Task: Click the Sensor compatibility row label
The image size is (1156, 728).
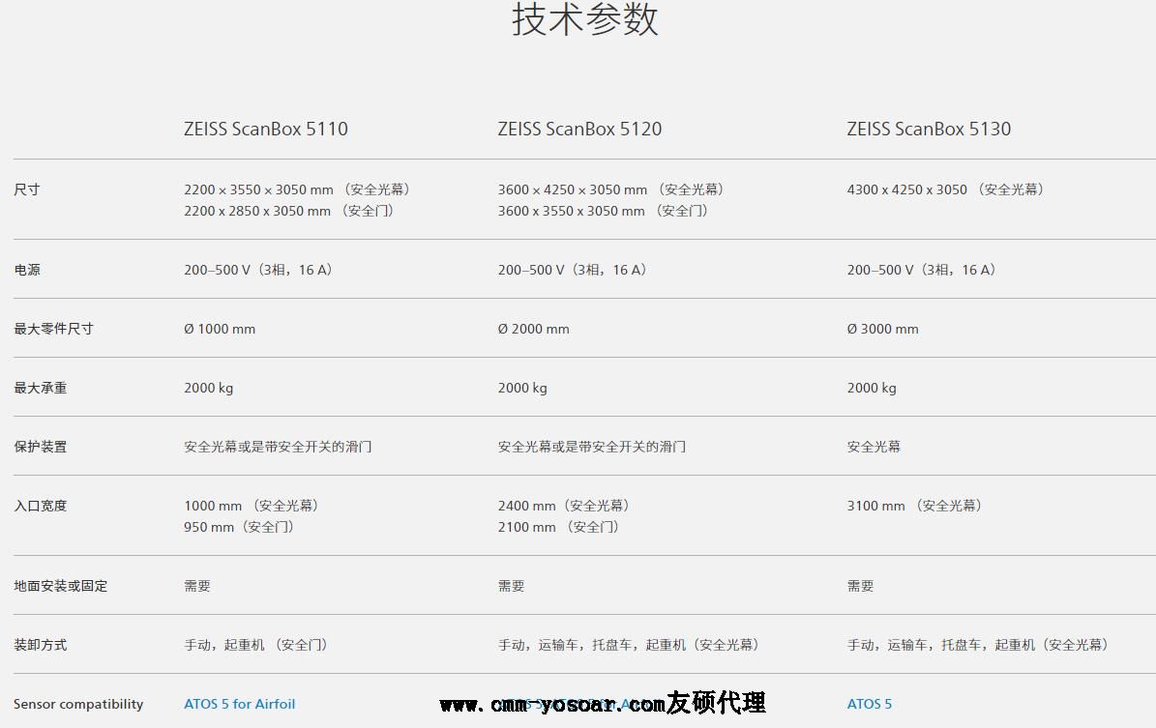Action: coord(78,704)
